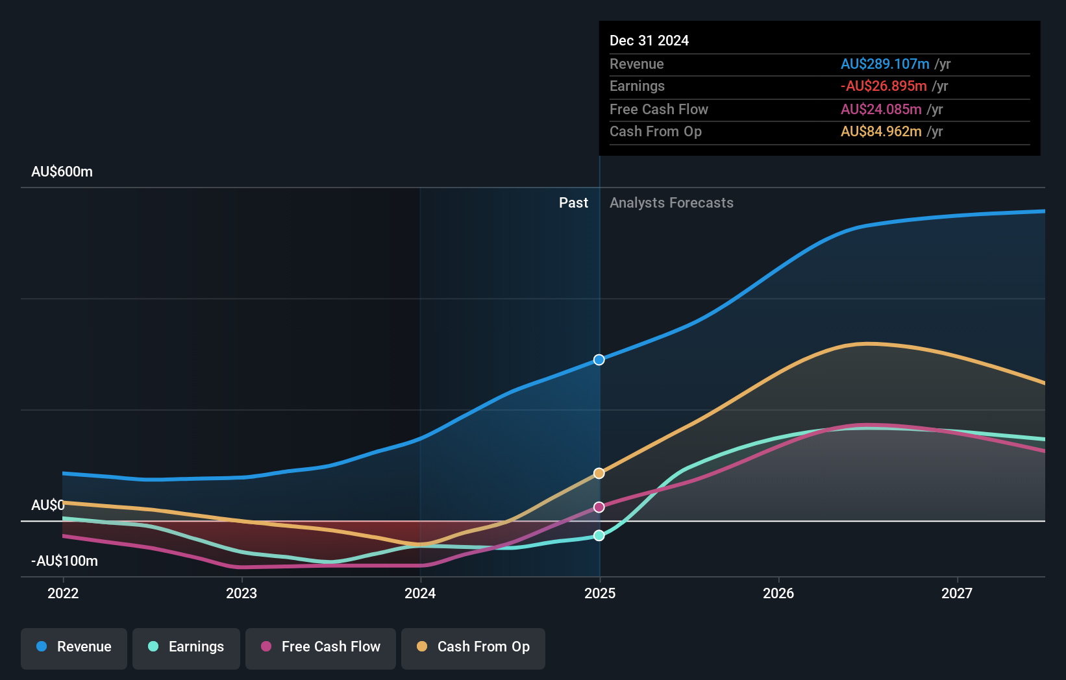
Task: Switch to the Past section of the chart
Action: pyautogui.click(x=573, y=202)
